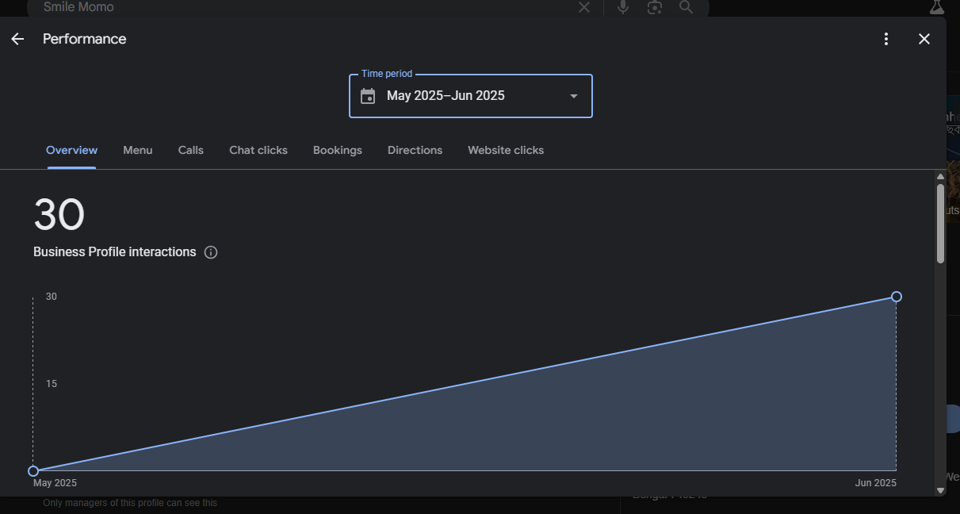Select the Chat clicks tab
The image size is (960, 514).
pyautogui.click(x=258, y=150)
